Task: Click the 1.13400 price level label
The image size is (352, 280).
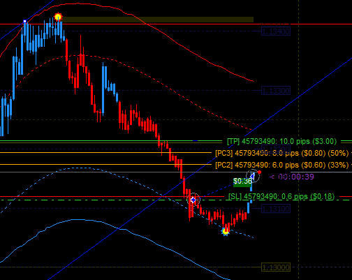Action: coord(276,31)
